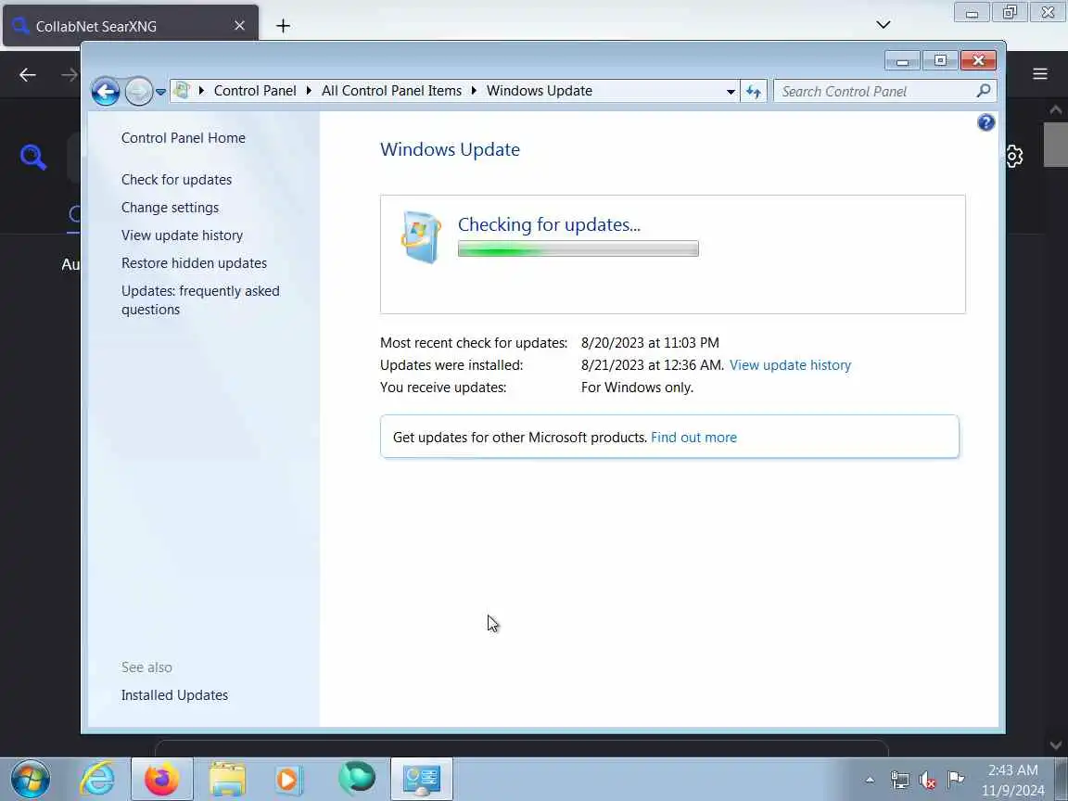Click the Refresh address bar button
The height and width of the screenshot is (801, 1068).
coord(754,91)
